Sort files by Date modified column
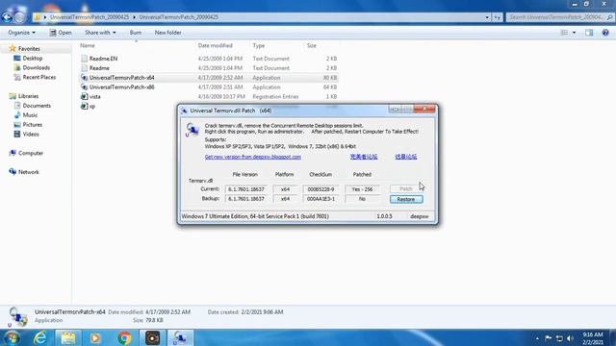The image size is (616, 346). 216,45
